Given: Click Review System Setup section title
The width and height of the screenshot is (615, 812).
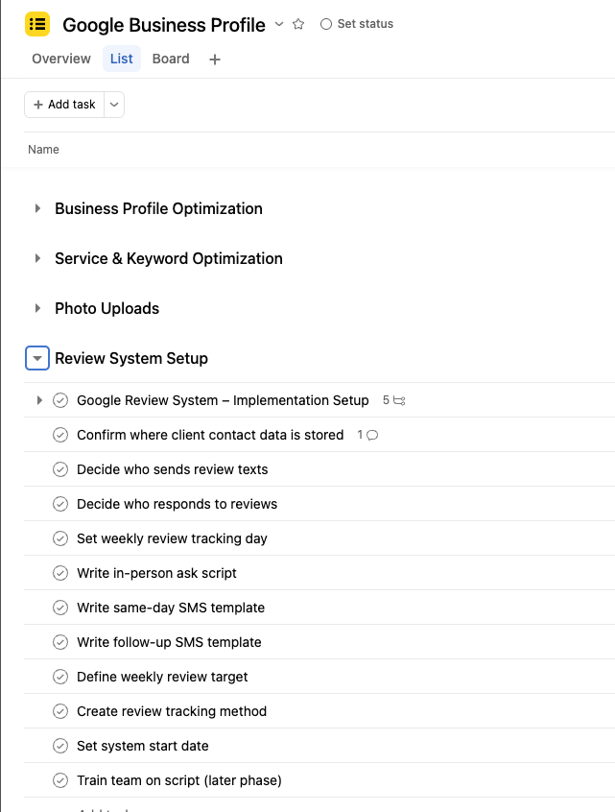Looking at the screenshot, I should point(131,358).
